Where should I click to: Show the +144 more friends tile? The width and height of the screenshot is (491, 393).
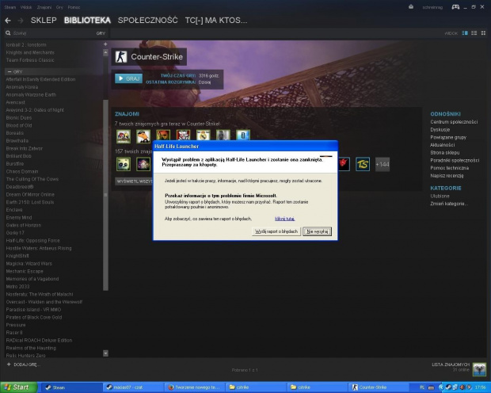click(x=383, y=164)
